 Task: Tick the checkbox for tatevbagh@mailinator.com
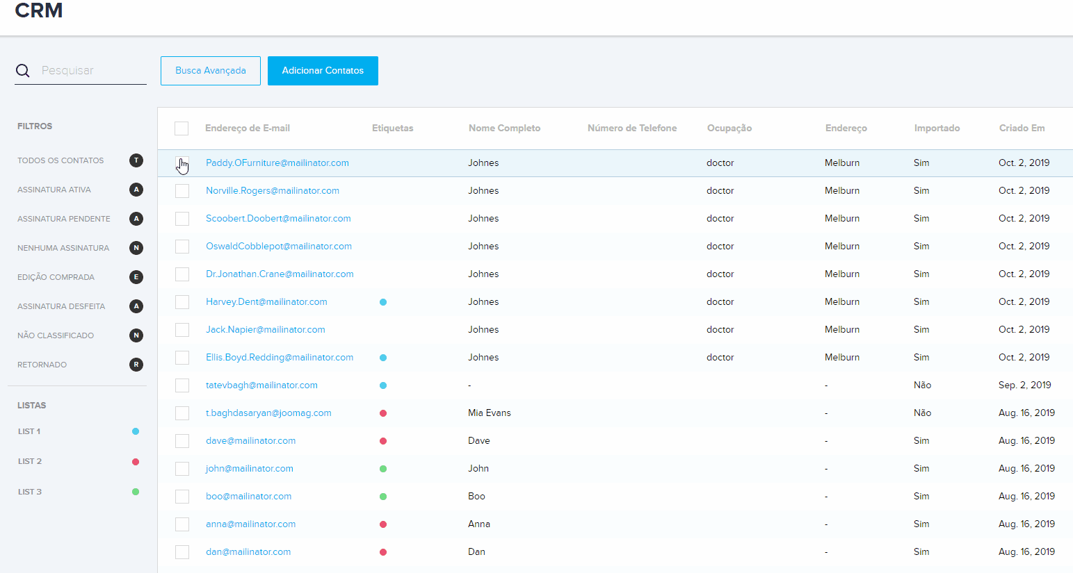[182, 385]
